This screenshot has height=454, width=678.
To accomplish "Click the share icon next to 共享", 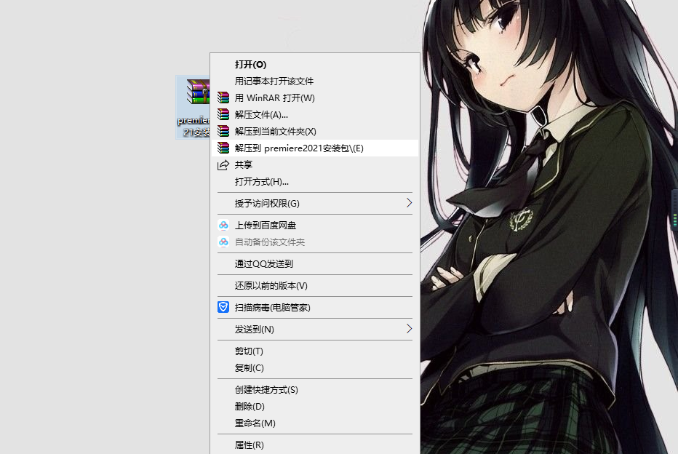I will pyautogui.click(x=223, y=164).
